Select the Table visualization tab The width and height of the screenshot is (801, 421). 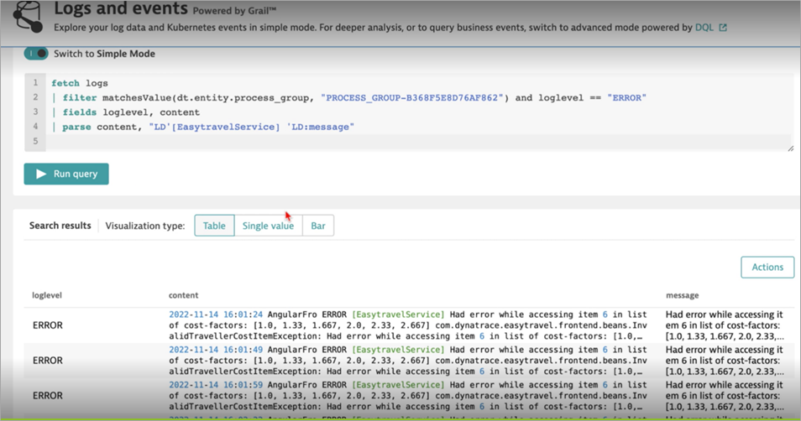(214, 226)
